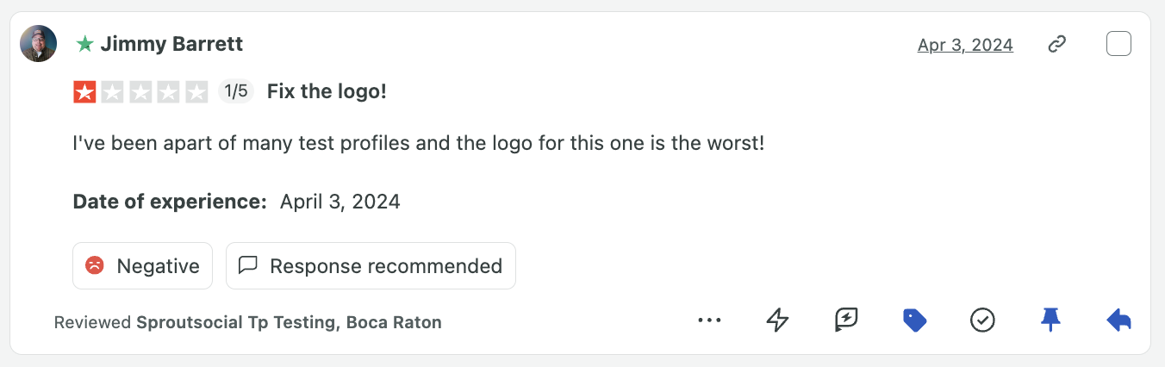Open Jimmy Barrett's profile avatar
The height and width of the screenshot is (367, 1165).
coord(39,44)
